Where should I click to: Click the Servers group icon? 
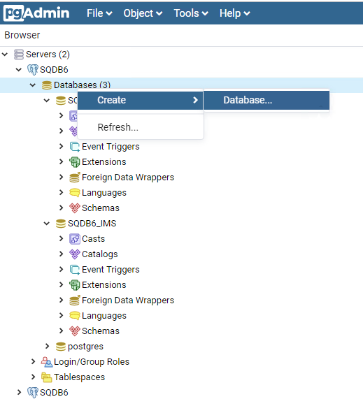(19, 55)
